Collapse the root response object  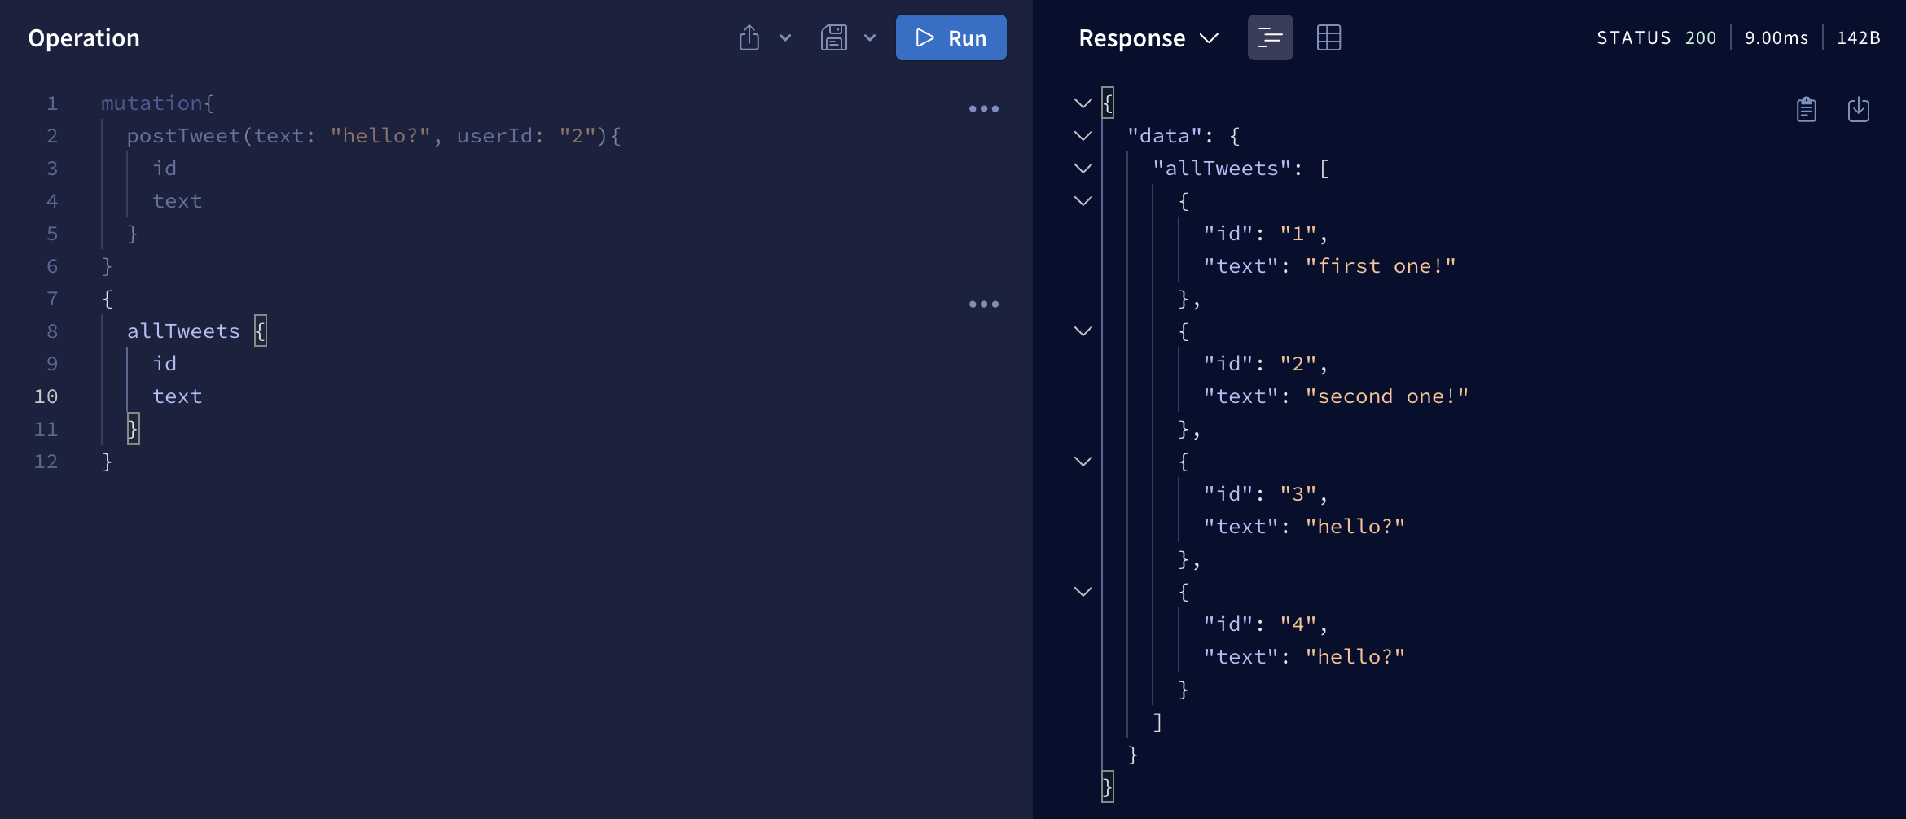tap(1083, 103)
